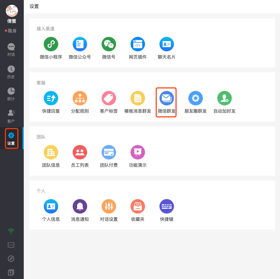Launch 功能演示 presentation icon
280x279 pixels.
tap(138, 152)
